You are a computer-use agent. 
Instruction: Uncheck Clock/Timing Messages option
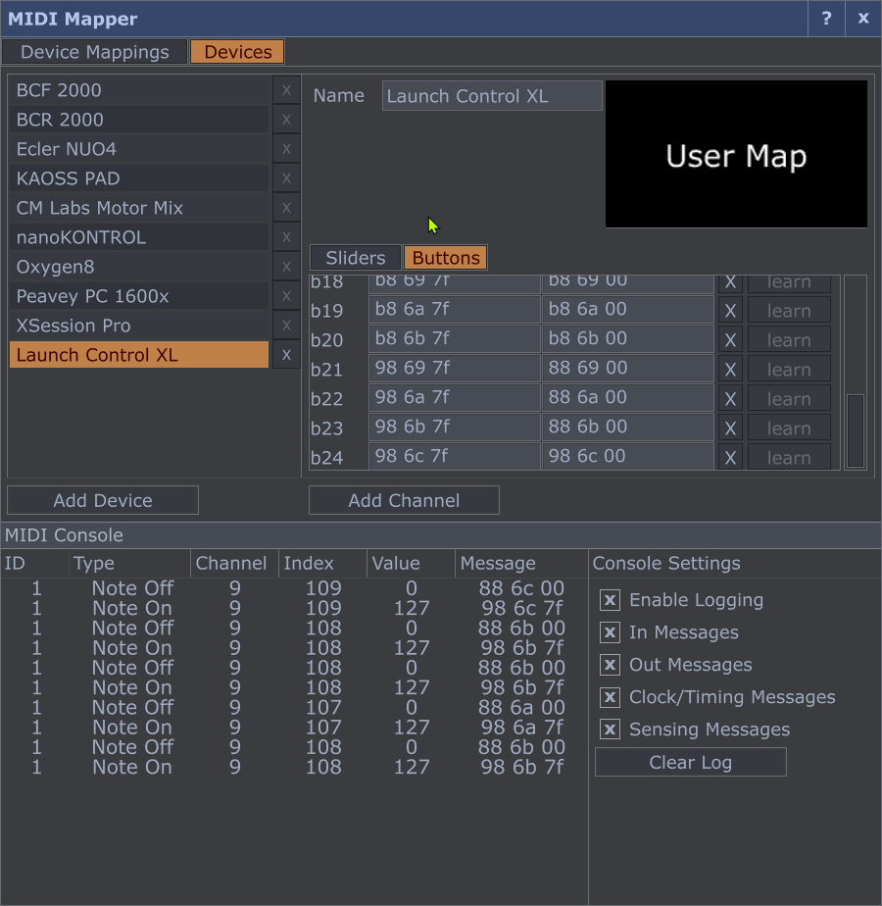click(610, 697)
